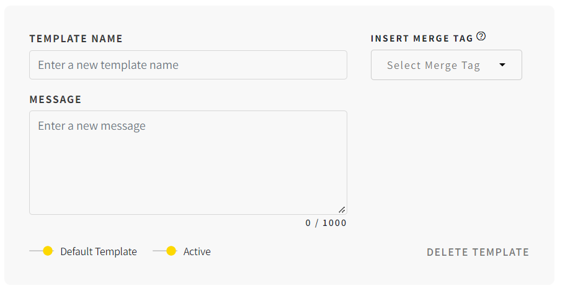Click the INSERT MERGE TAG heading label
Viewport: 565px width, 293px height.
(422, 38)
